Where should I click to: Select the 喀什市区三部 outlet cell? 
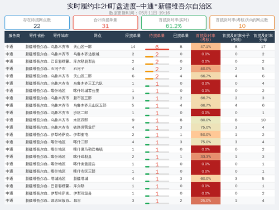[x=84, y=172]
